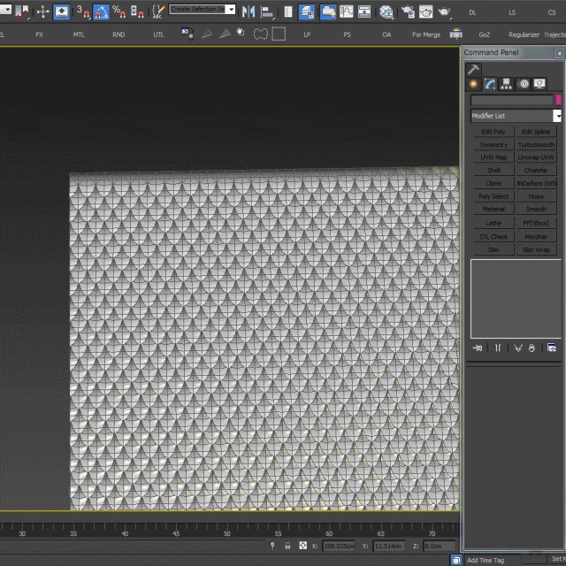
Task: Apply the Shell modifier
Action: coord(493,171)
